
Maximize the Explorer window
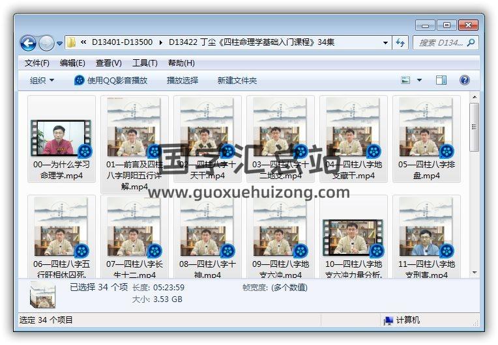click(x=447, y=25)
